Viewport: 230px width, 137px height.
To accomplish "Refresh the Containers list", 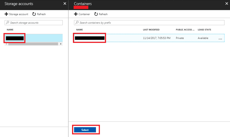I will click(101, 14).
